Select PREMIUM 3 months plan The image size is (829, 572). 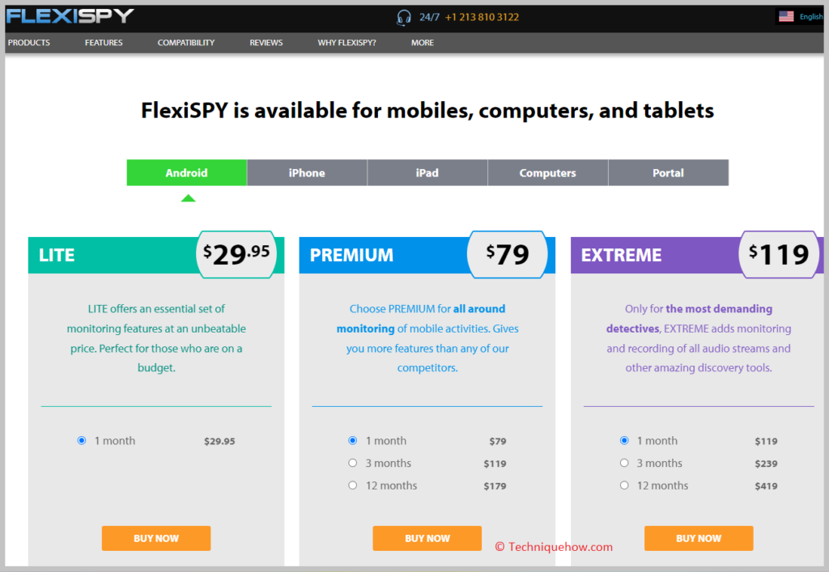[353, 464]
